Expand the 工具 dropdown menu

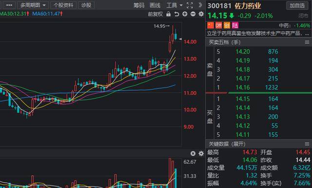(x=175, y=5)
